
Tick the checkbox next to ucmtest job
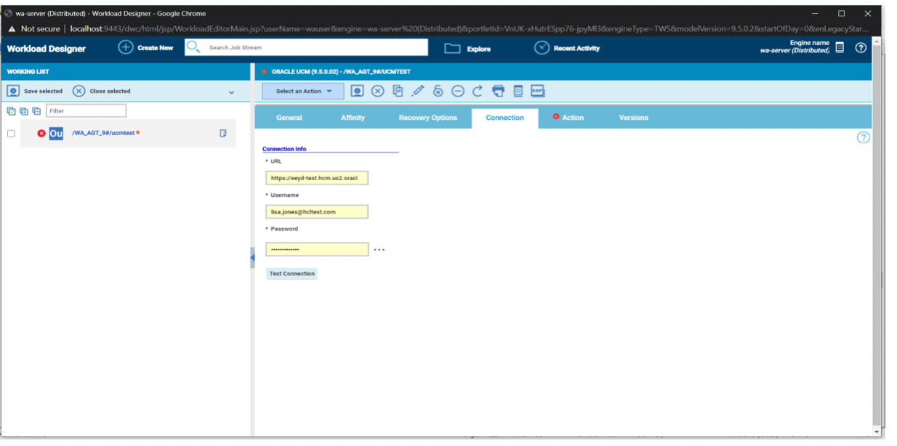[x=11, y=134]
